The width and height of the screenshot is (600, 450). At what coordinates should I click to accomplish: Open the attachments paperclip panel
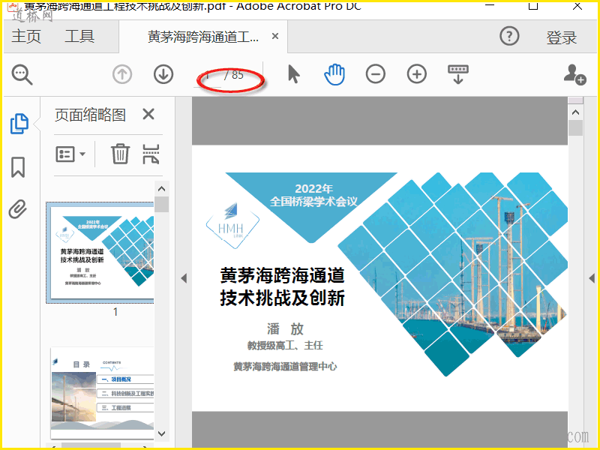(x=18, y=209)
